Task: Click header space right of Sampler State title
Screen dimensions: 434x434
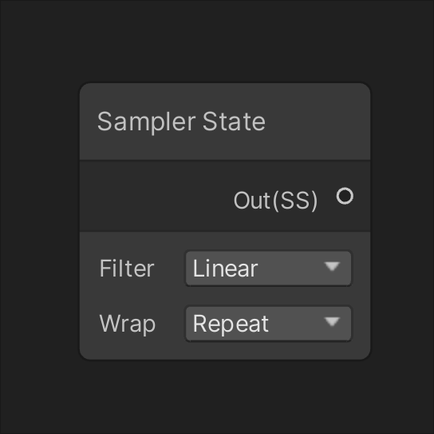Action: click(x=317, y=121)
